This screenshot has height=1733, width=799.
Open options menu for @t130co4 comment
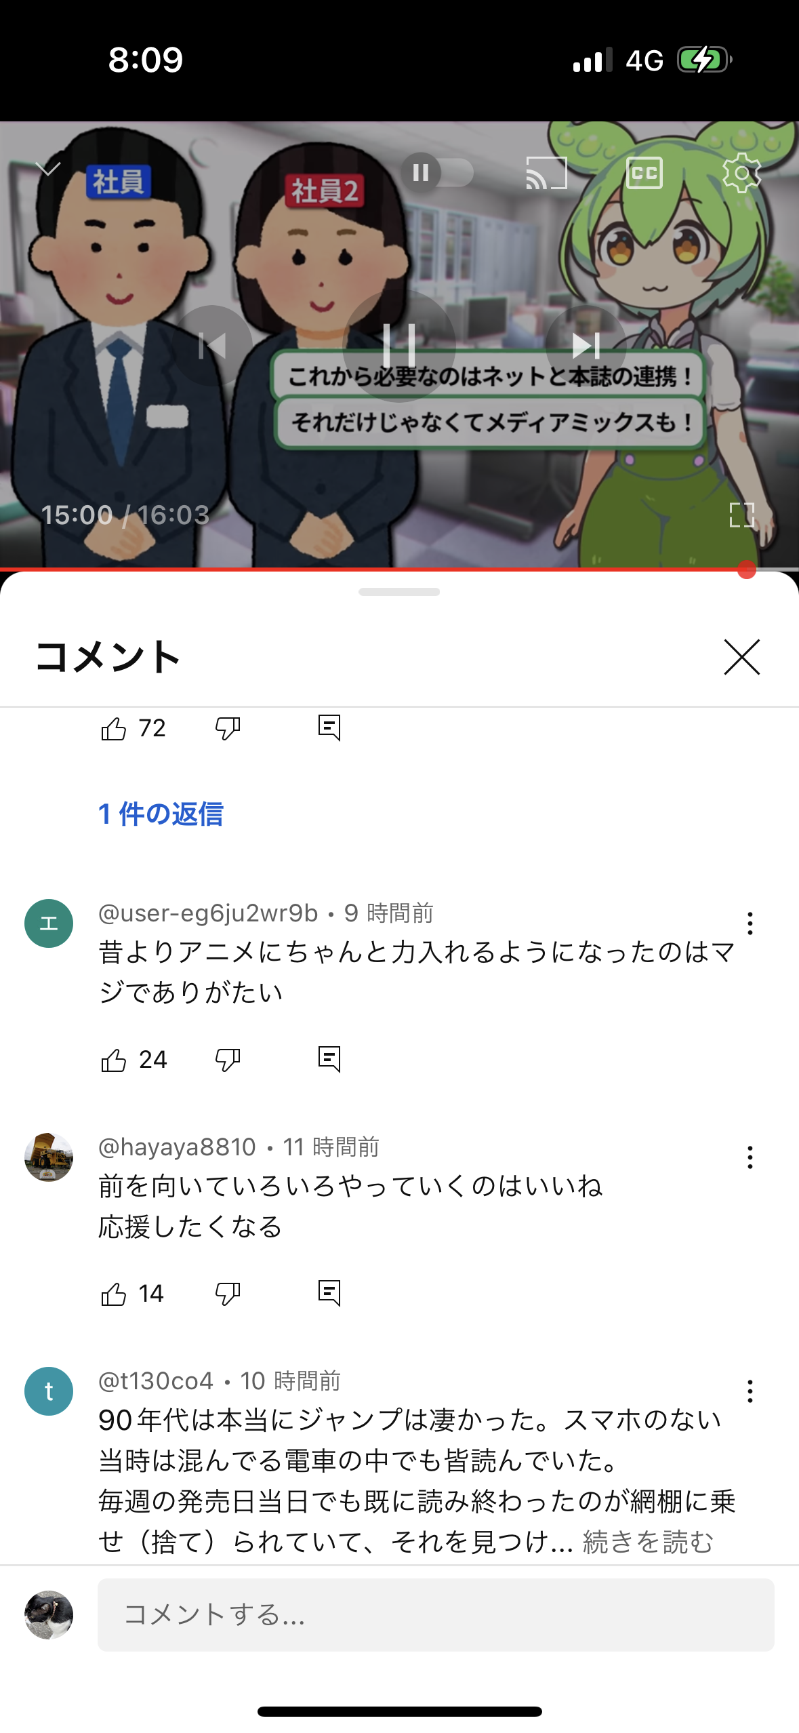tap(750, 1391)
